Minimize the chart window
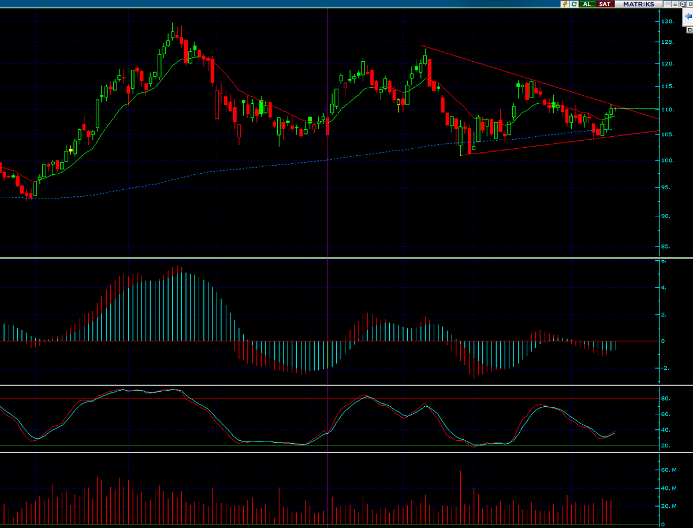Screen dimensions: 693x528 tap(675, 4)
